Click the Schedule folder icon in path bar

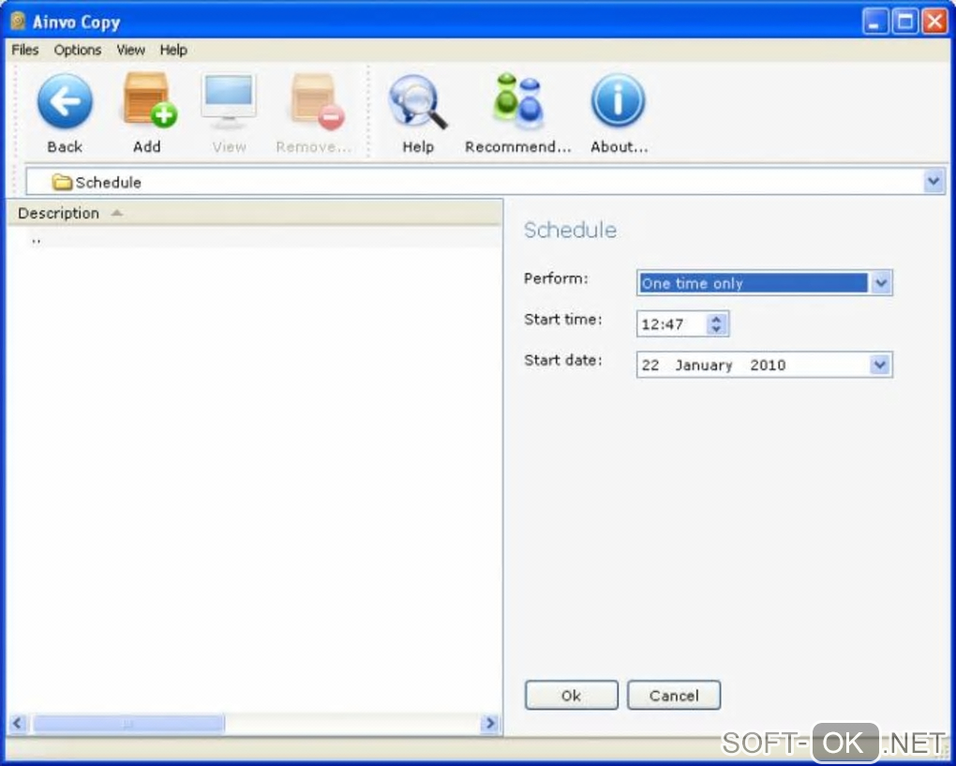pos(62,182)
